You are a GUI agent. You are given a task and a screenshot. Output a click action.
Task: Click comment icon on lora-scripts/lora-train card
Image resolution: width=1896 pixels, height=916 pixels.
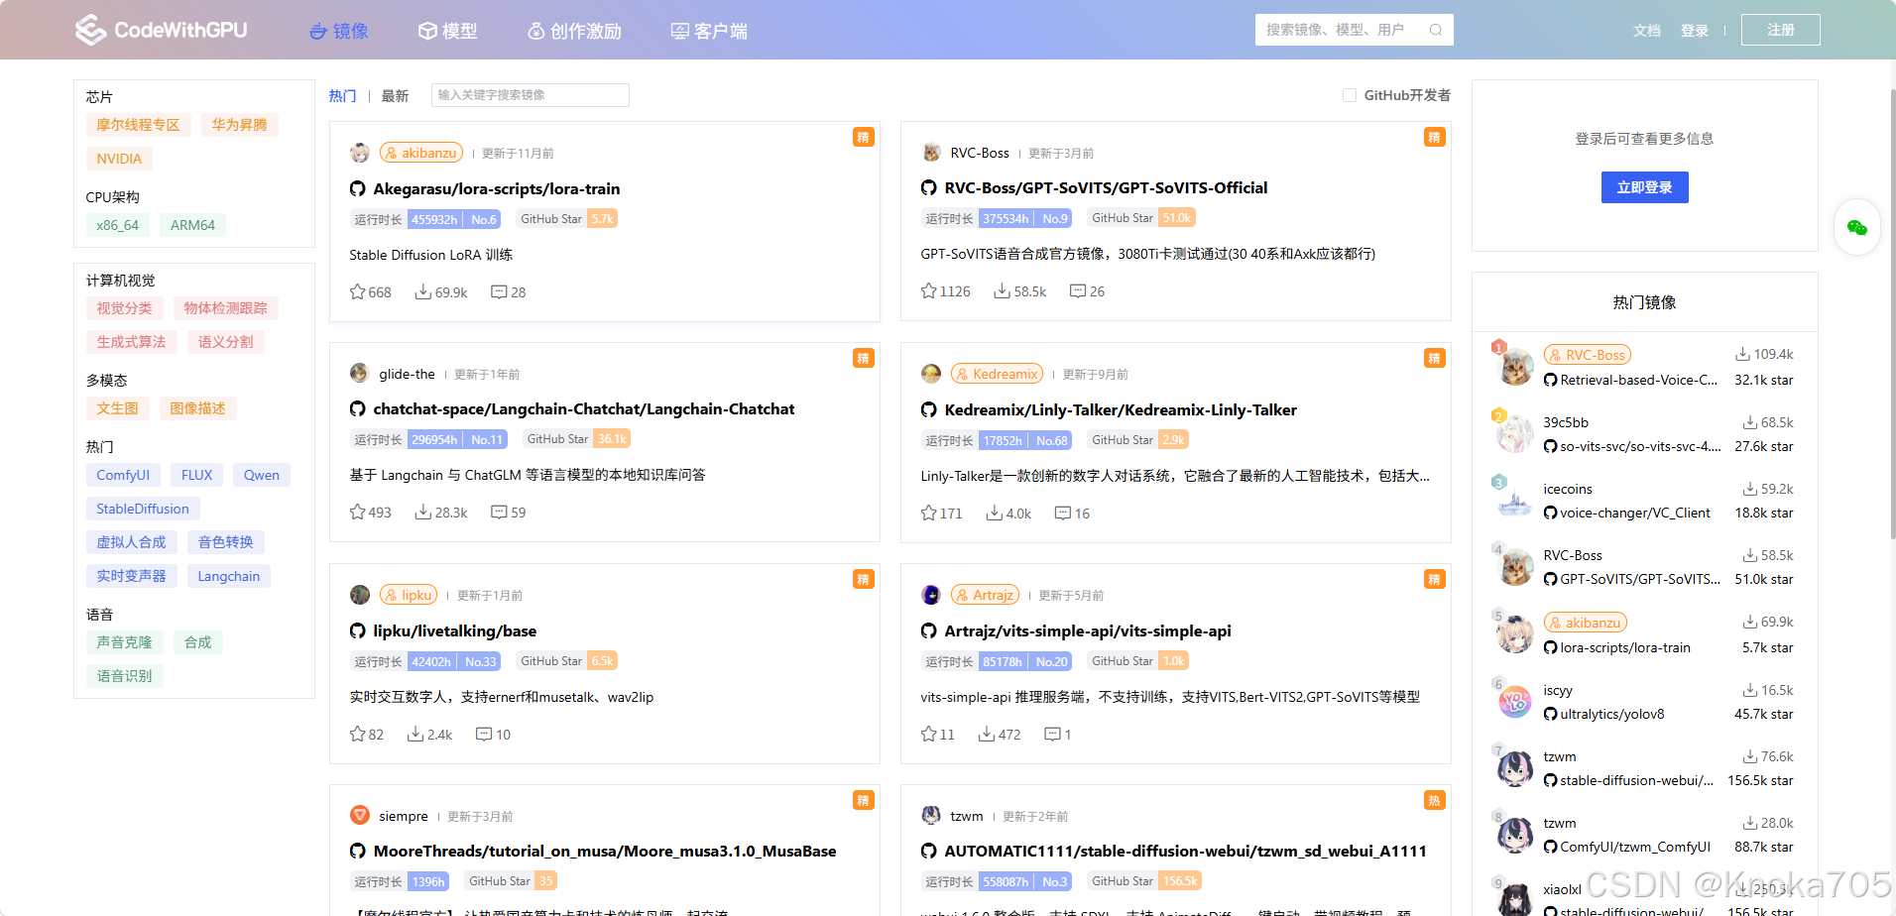499,291
